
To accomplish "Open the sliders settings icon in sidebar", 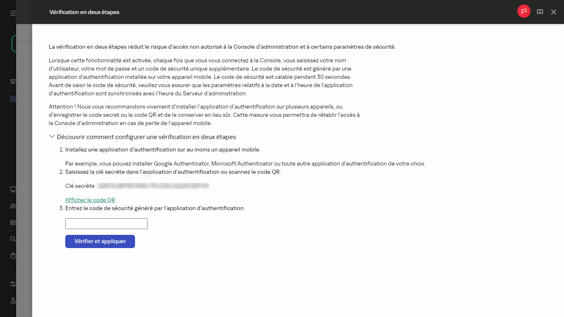I will pyautogui.click(x=13, y=284).
